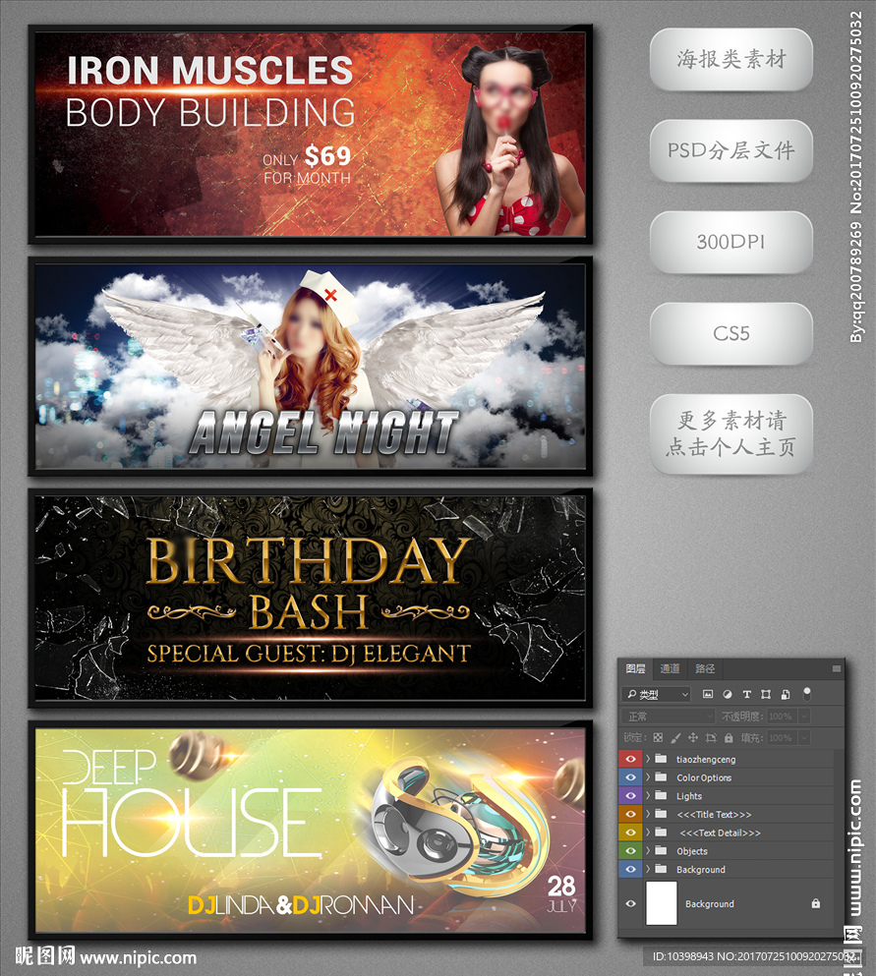Click the opacity 100% value field
Image resolution: width=876 pixels, height=976 pixels.
(782, 717)
